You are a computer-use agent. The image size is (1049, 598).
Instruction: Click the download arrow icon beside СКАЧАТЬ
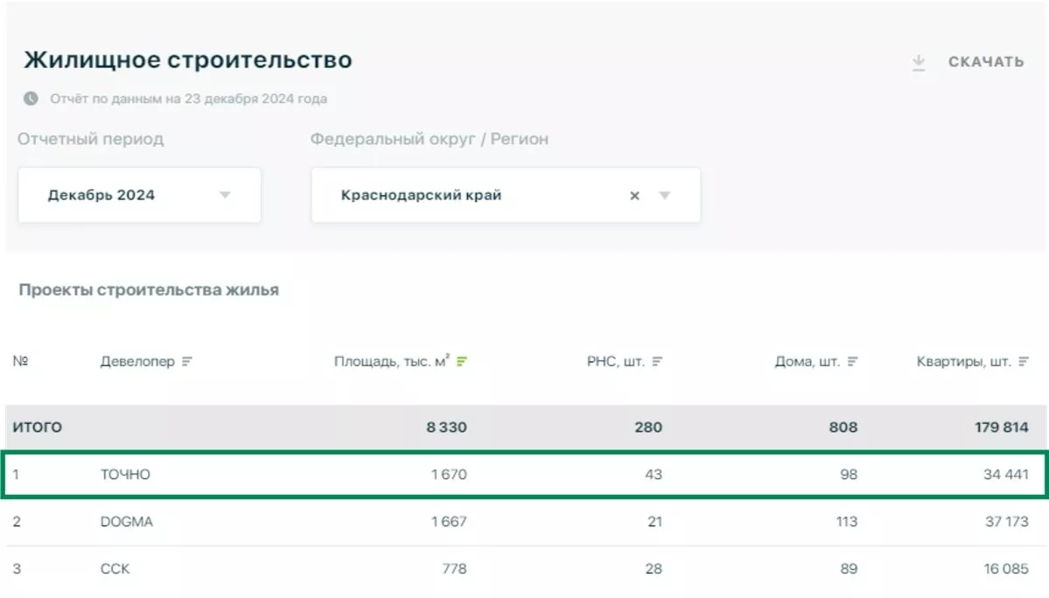click(918, 61)
